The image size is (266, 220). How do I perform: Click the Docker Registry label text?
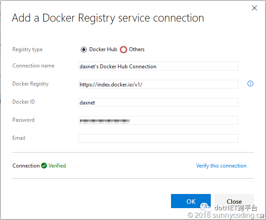click(30, 84)
